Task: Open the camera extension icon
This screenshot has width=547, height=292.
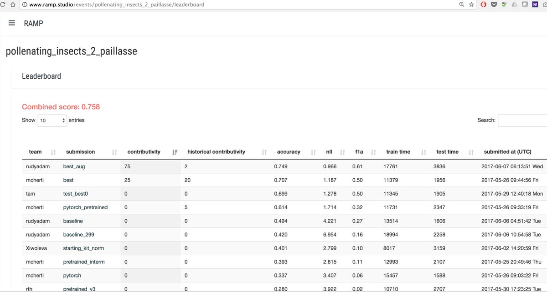Action: click(544, 5)
